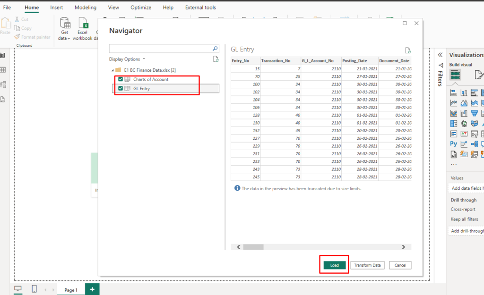
Task: Uncheck the Charts of Account checkbox
Action: pos(120,79)
